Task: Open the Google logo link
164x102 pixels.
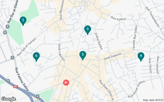Action: tap(9, 99)
